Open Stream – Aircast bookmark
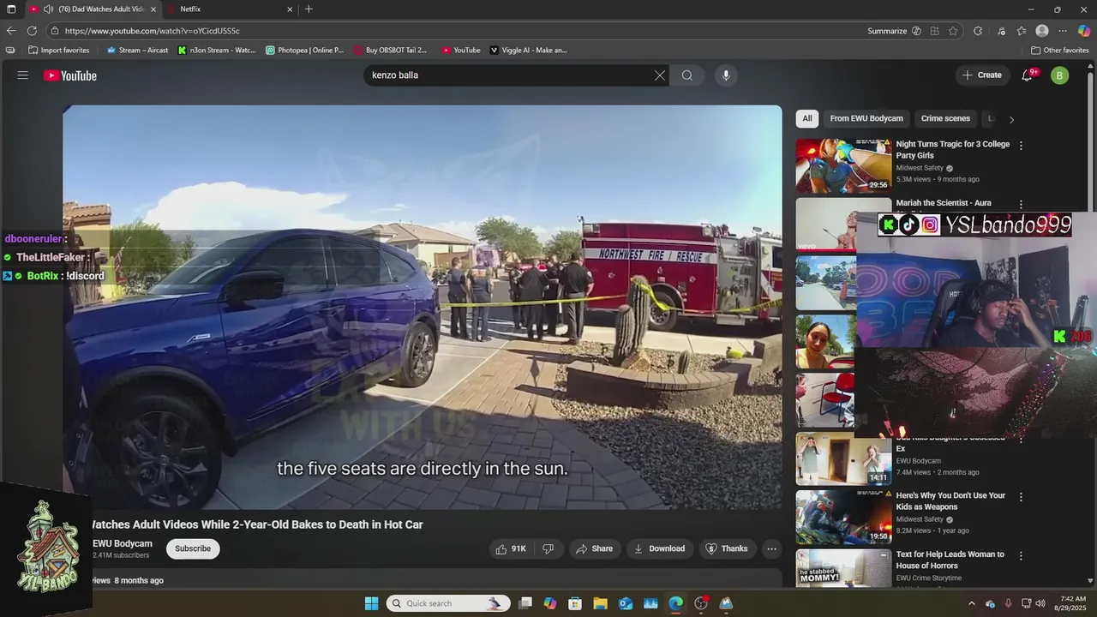 click(x=137, y=50)
